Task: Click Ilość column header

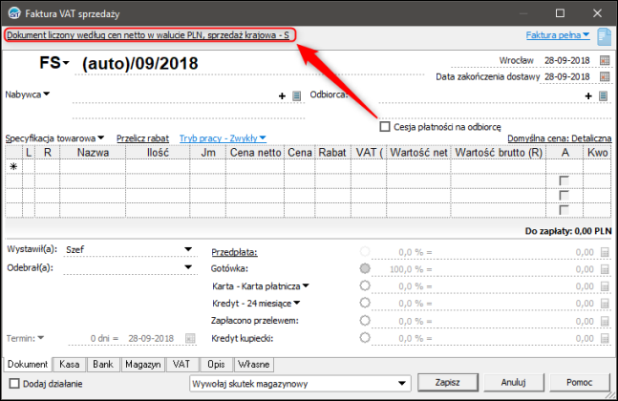Action: [x=158, y=153]
